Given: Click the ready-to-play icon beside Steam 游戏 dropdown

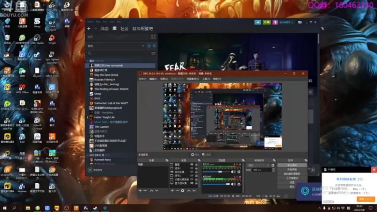Looking at the screenshot, I should pos(154,46).
